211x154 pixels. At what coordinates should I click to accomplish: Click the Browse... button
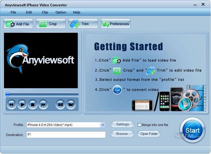pyautogui.click(x=122, y=134)
